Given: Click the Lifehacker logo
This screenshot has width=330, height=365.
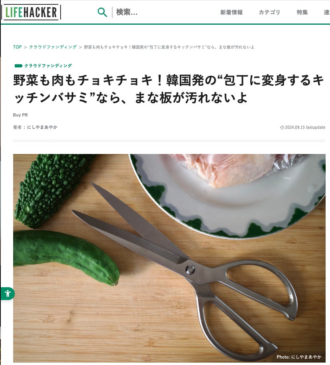Looking at the screenshot, I should [31, 12].
